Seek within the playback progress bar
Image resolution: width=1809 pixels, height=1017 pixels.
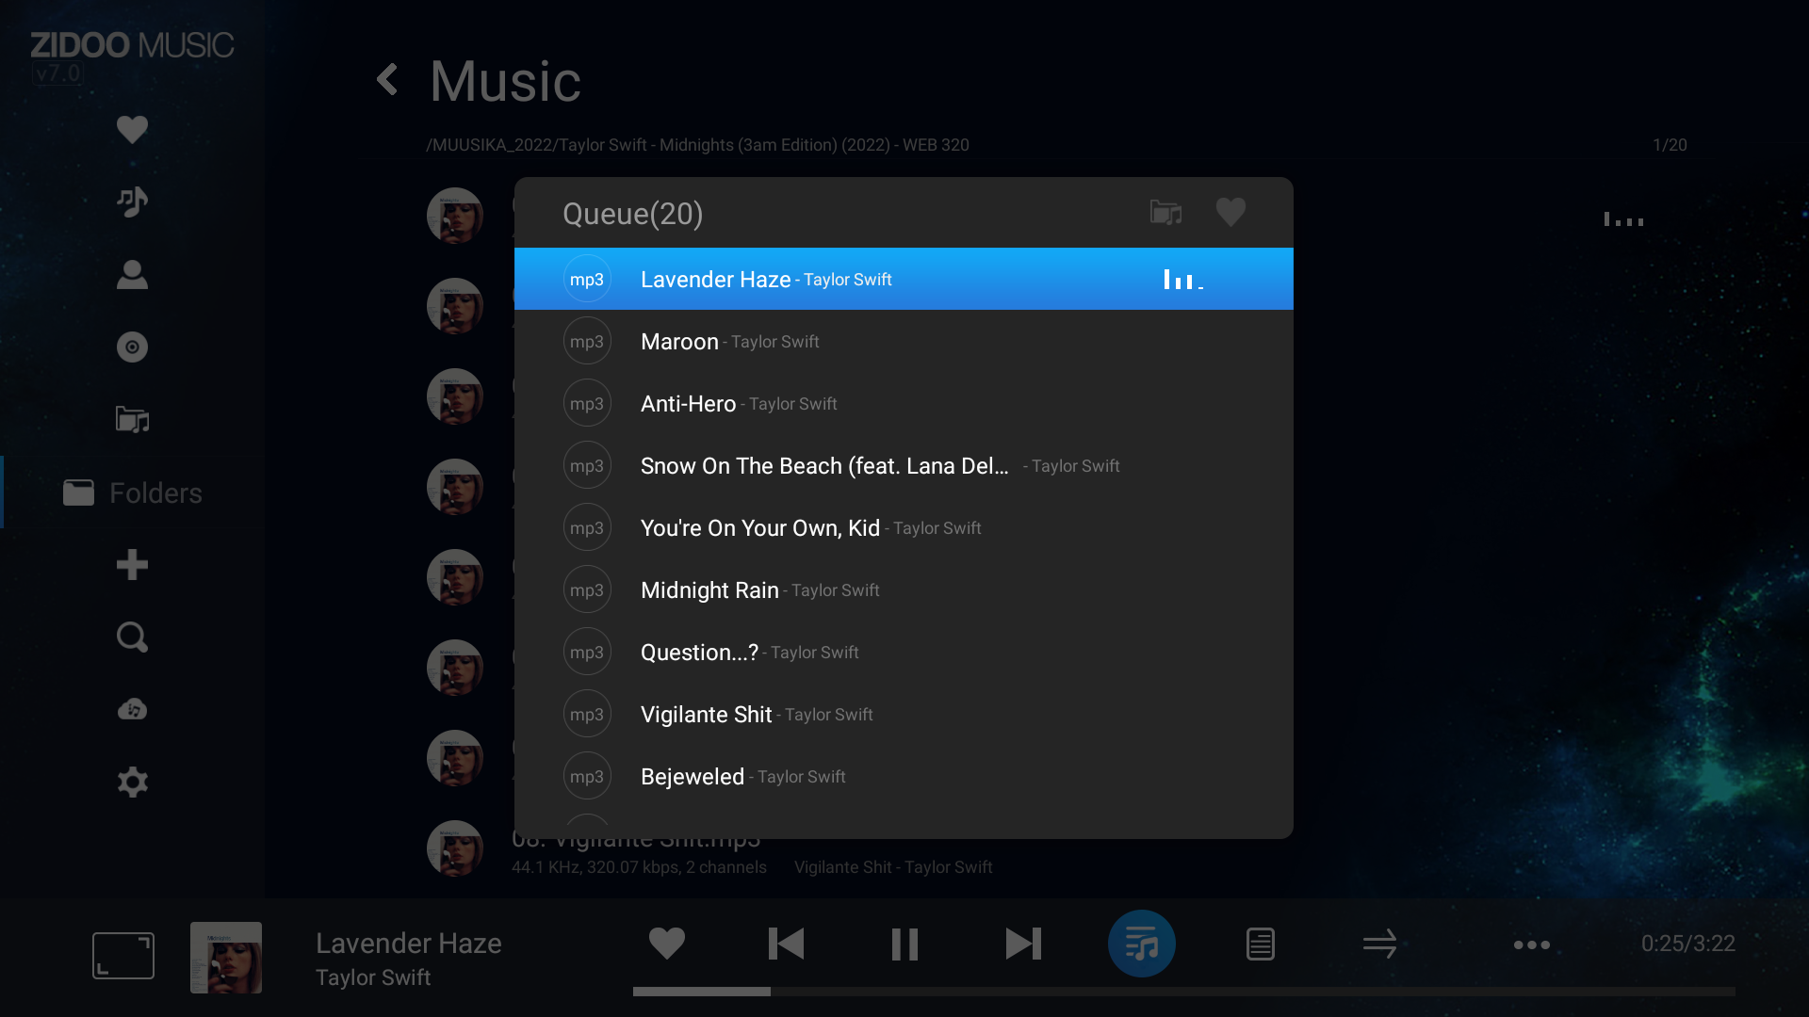pyautogui.click(x=1183, y=992)
